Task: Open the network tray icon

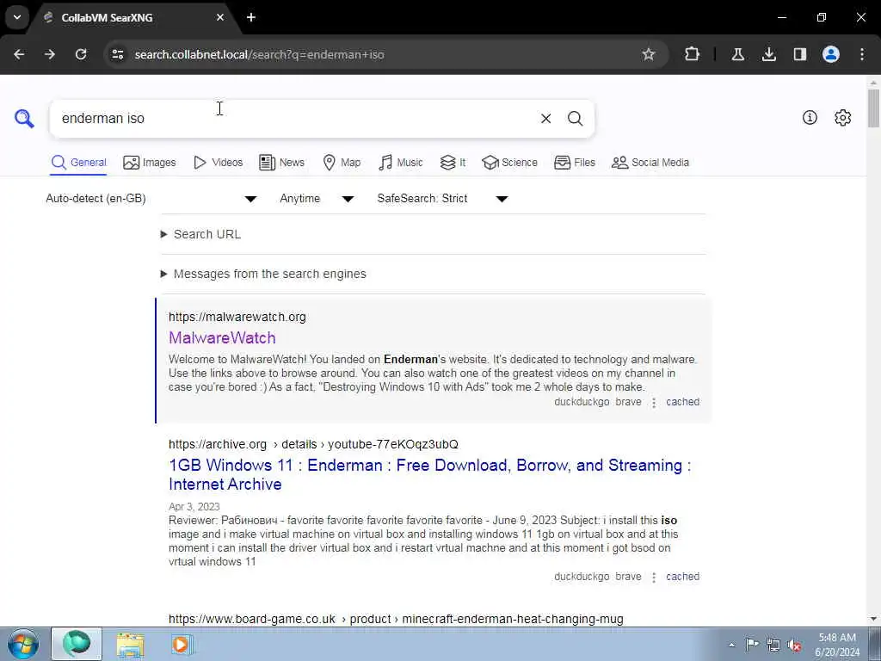Action: click(x=773, y=645)
